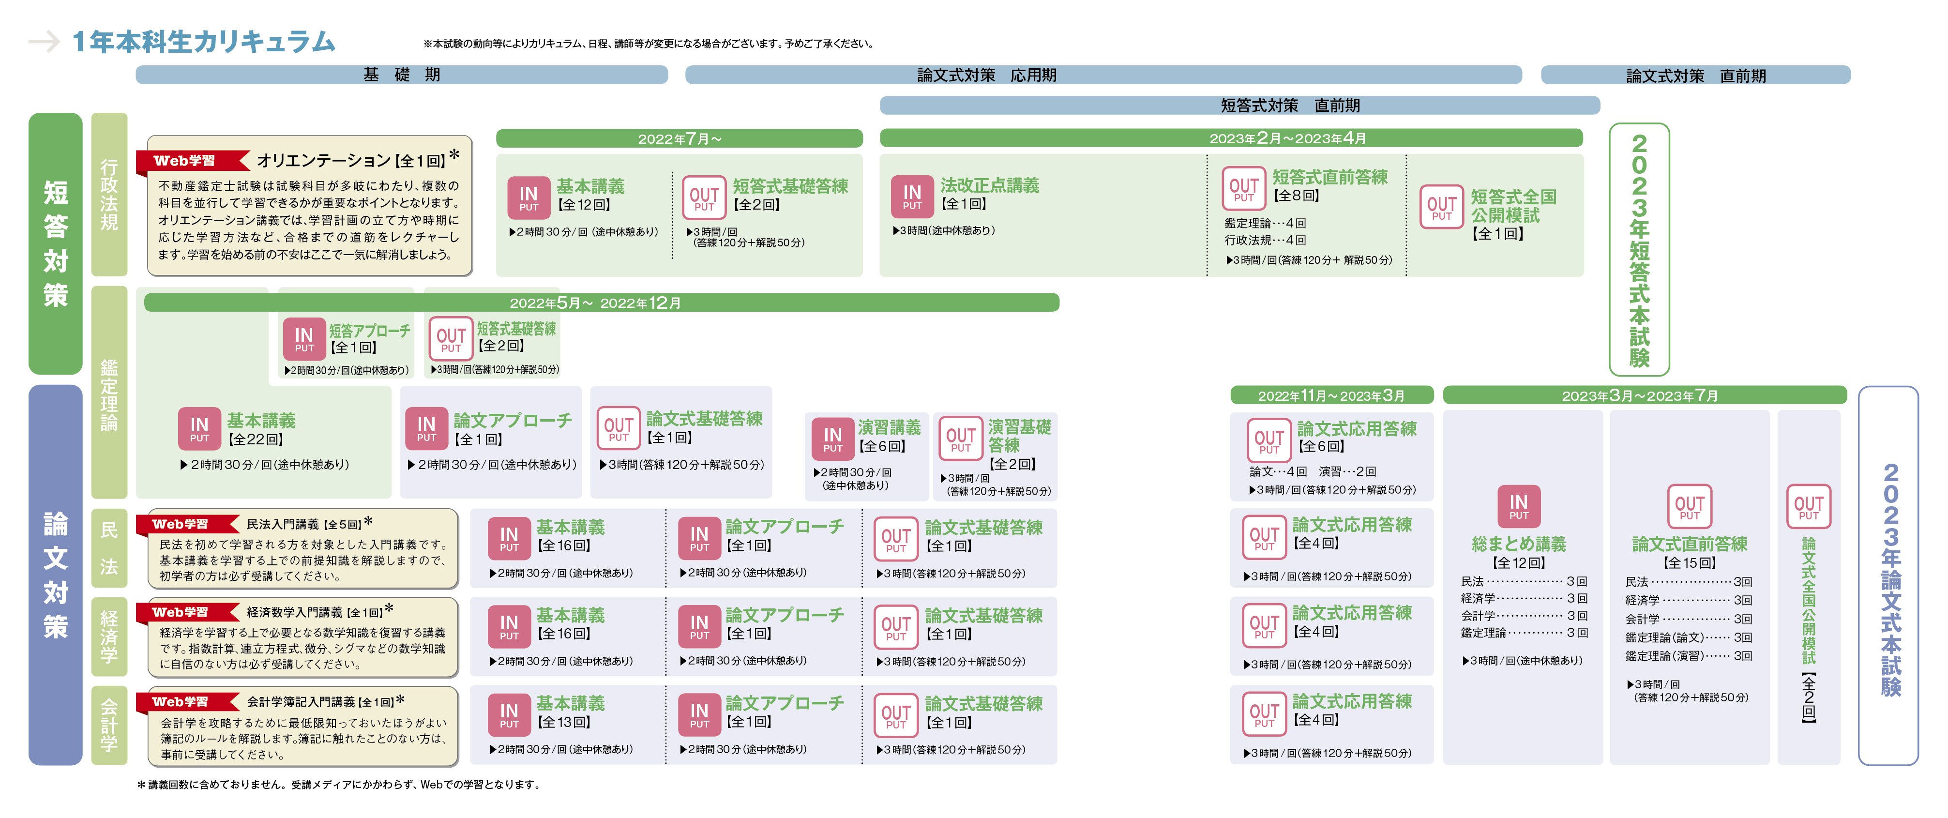The width and height of the screenshot is (1948, 818).
Task: Click INPUT icon beside 法改正点講義
Action: (912, 197)
